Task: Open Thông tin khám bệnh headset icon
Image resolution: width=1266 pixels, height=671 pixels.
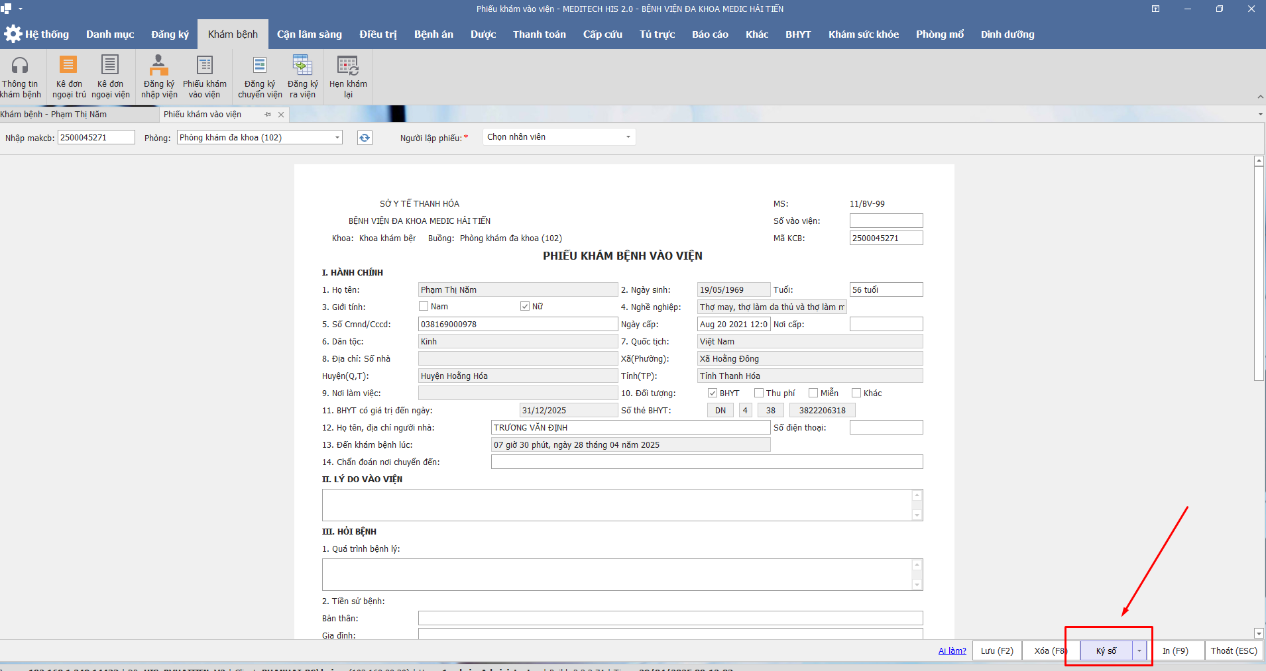Action: point(20,66)
